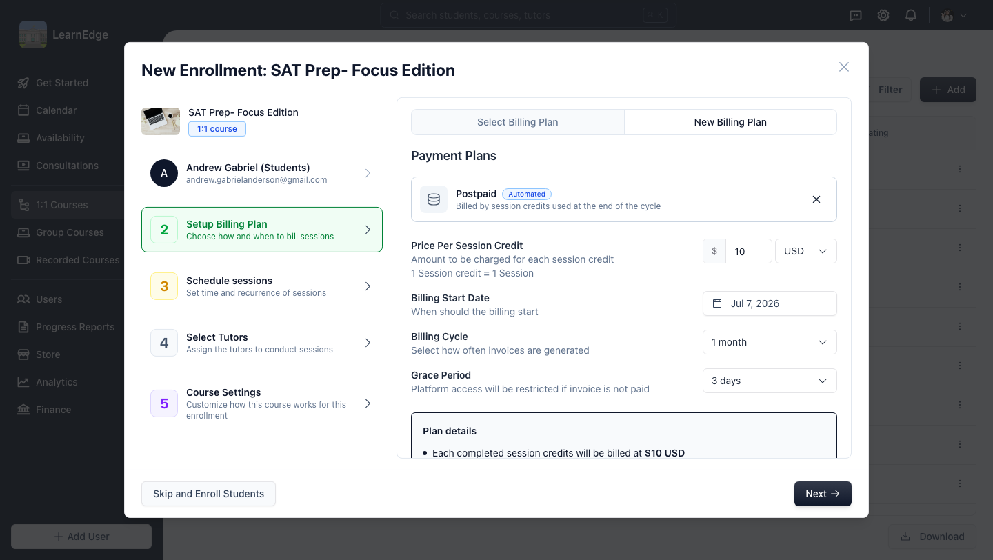Click the notifications bell icon
Viewport: 993px width, 560px height.
point(911,15)
